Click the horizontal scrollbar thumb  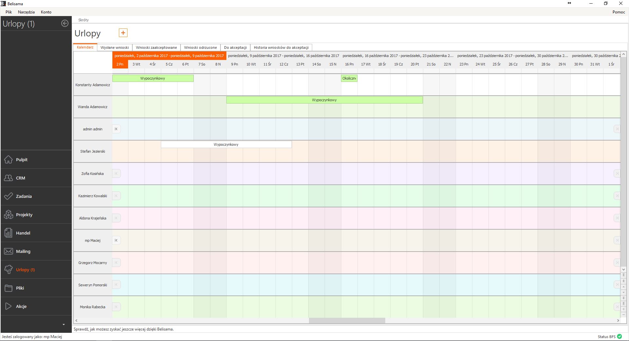pos(347,320)
